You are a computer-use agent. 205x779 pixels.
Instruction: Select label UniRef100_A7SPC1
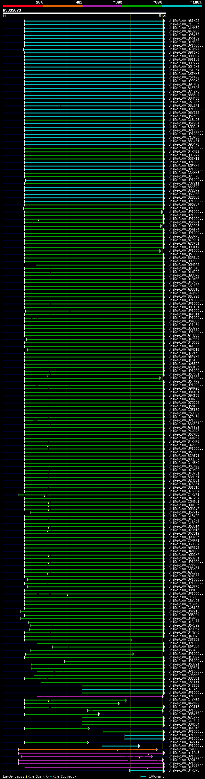point(184,244)
